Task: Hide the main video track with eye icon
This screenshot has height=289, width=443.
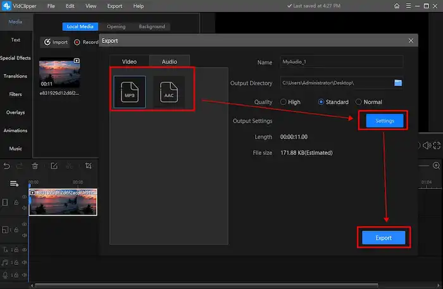Action: pos(25,197)
